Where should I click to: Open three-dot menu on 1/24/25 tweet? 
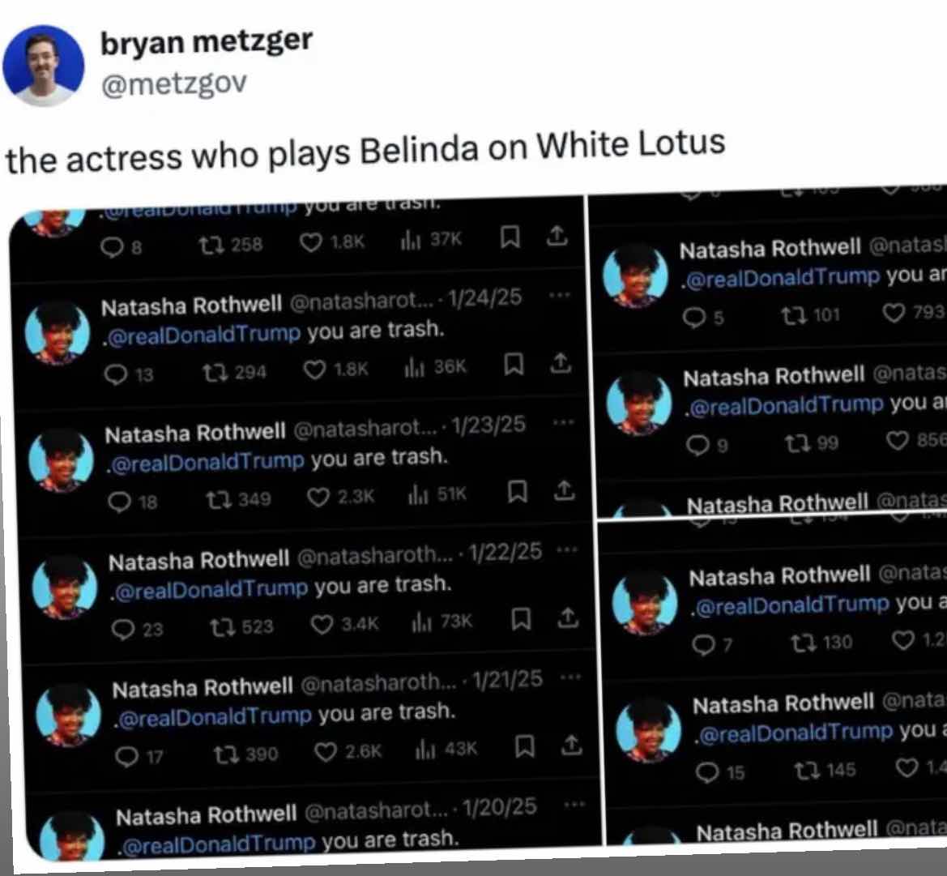pos(559,296)
